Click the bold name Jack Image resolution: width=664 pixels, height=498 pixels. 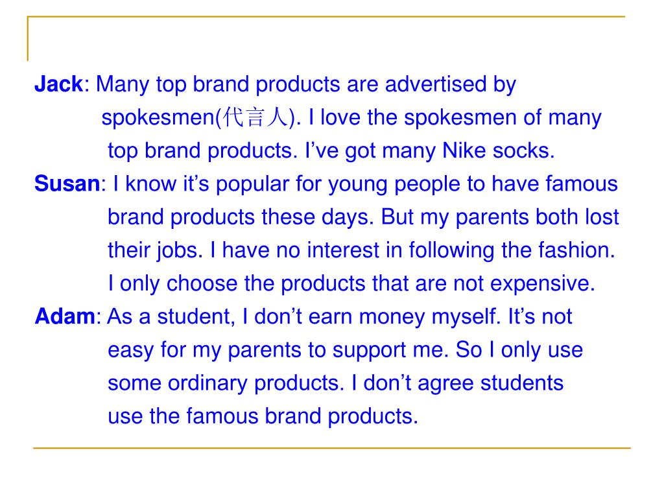pyautogui.click(x=59, y=84)
